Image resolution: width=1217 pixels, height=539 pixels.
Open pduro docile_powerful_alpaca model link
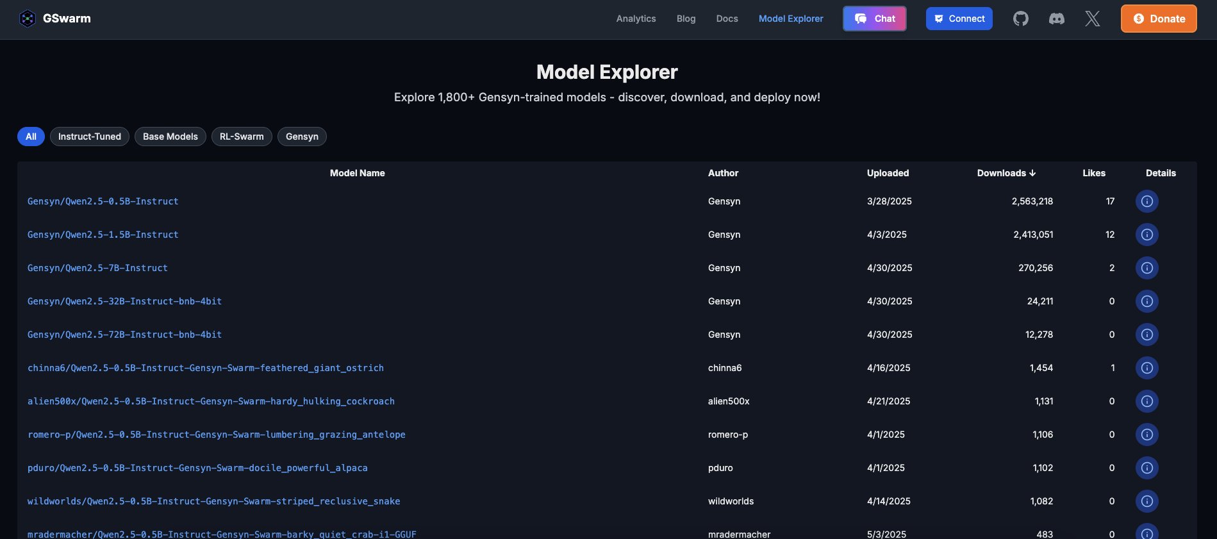(x=197, y=468)
